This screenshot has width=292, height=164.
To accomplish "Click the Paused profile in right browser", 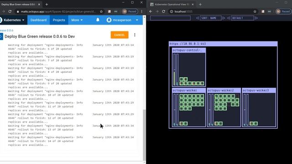I will pos(283,11).
